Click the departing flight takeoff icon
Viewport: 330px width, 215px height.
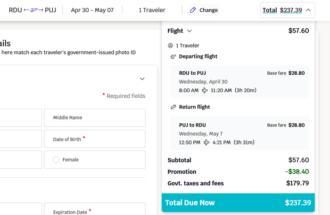coord(173,56)
